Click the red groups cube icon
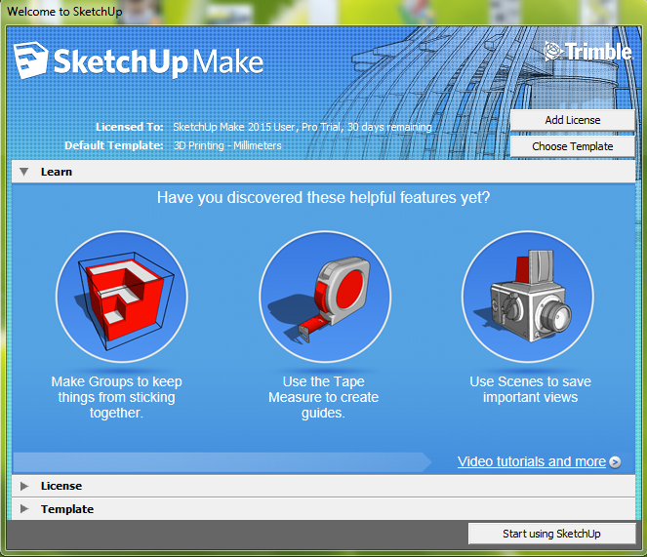This screenshot has height=557, width=647. [122, 297]
